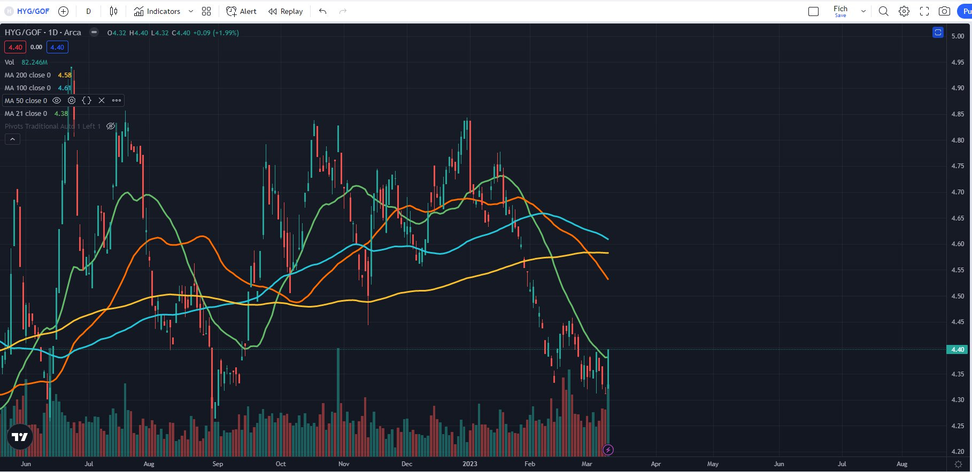Create a new Alert
The image size is (972, 472).
click(x=241, y=11)
